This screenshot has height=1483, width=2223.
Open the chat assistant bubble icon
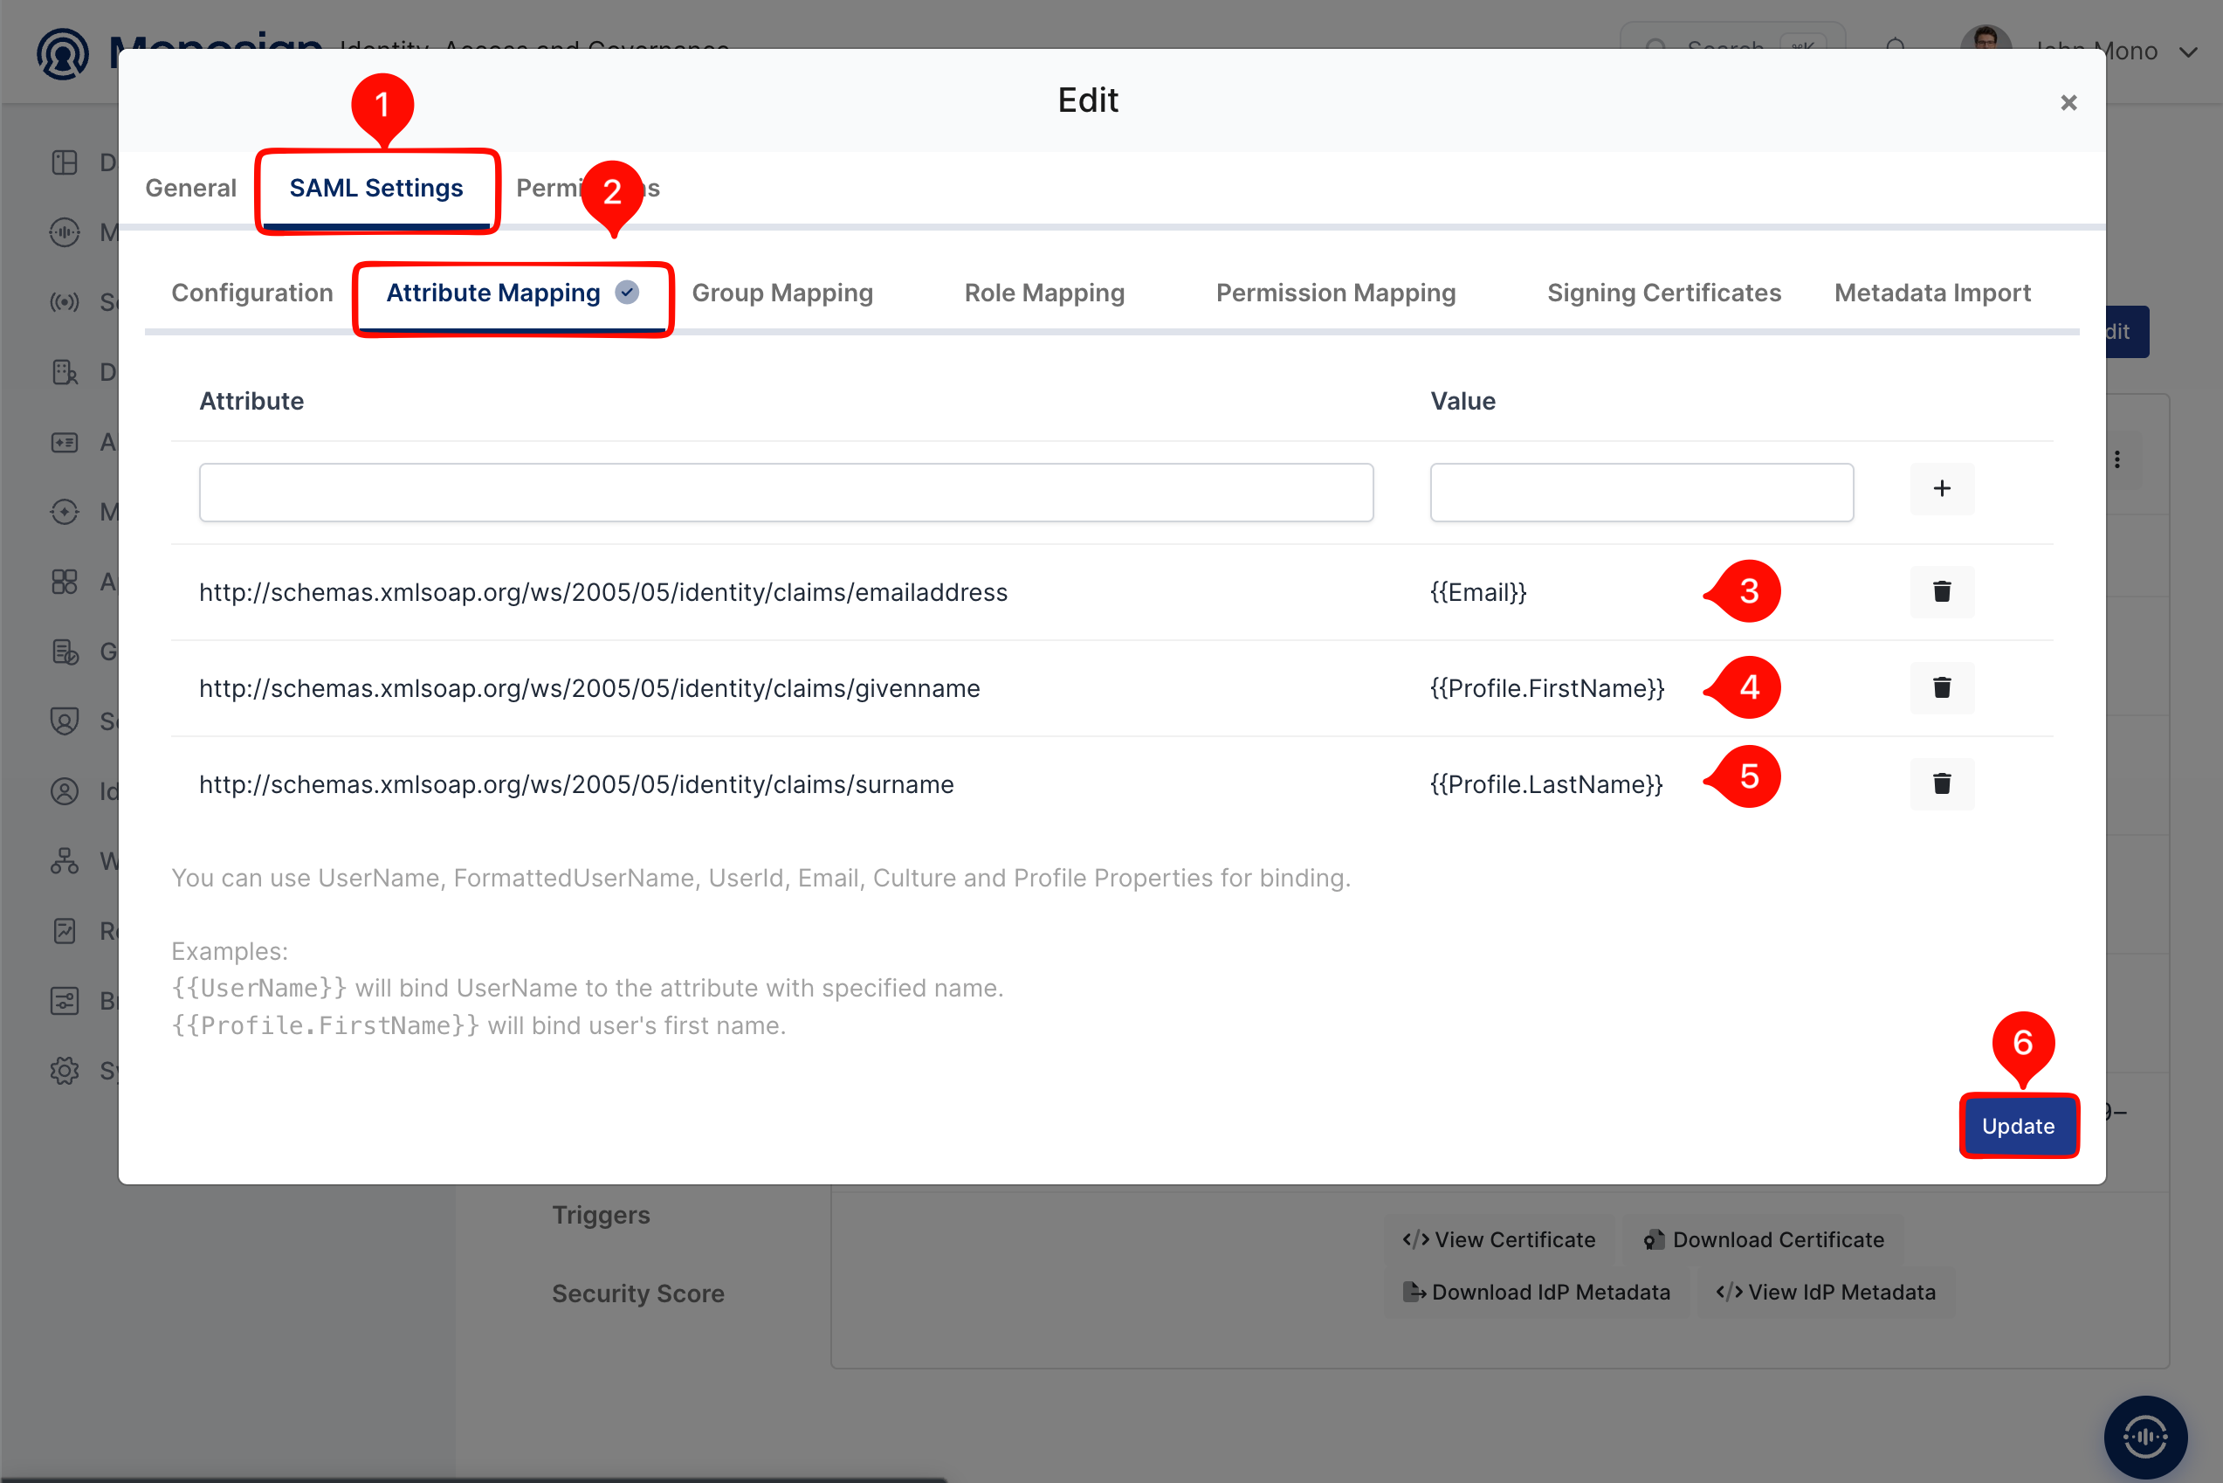2144,1437
